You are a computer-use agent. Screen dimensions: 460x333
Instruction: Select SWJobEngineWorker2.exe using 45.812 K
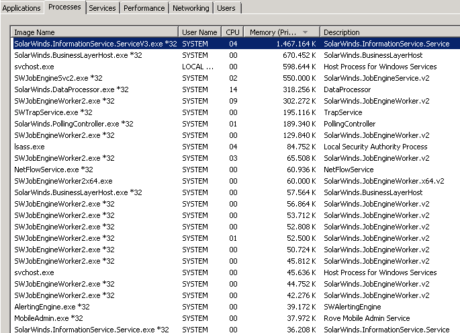[236, 261]
